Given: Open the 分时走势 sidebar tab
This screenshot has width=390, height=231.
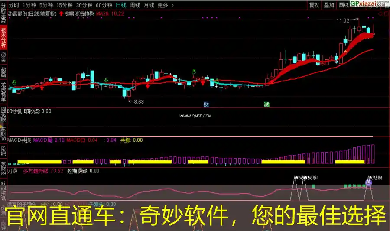Looking at the screenshot, I should coord(3,13).
